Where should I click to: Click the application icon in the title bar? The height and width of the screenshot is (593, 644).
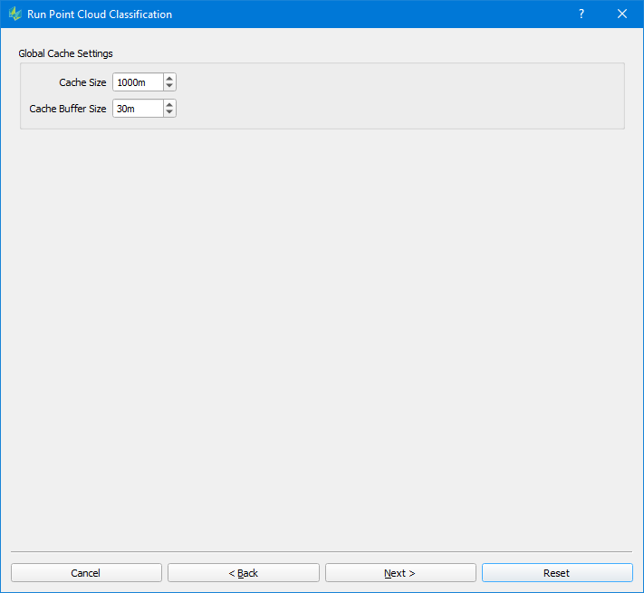[14, 14]
